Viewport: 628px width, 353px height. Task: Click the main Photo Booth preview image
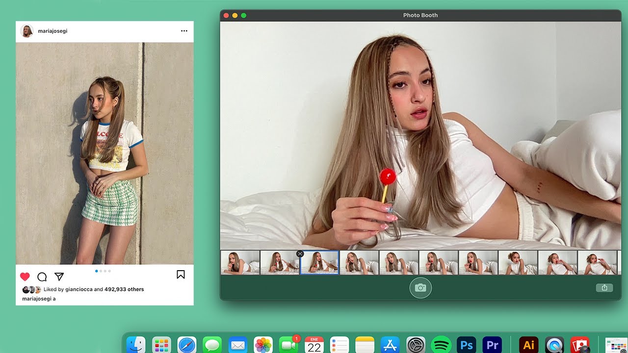pyautogui.click(x=420, y=135)
